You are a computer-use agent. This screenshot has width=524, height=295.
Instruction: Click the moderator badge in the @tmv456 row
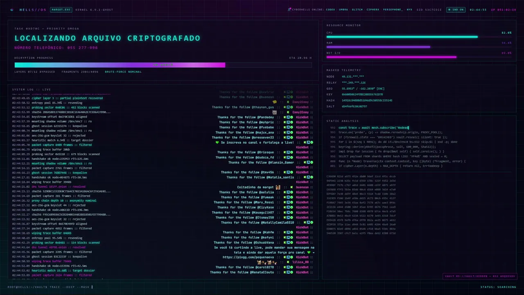tap(288, 172)
